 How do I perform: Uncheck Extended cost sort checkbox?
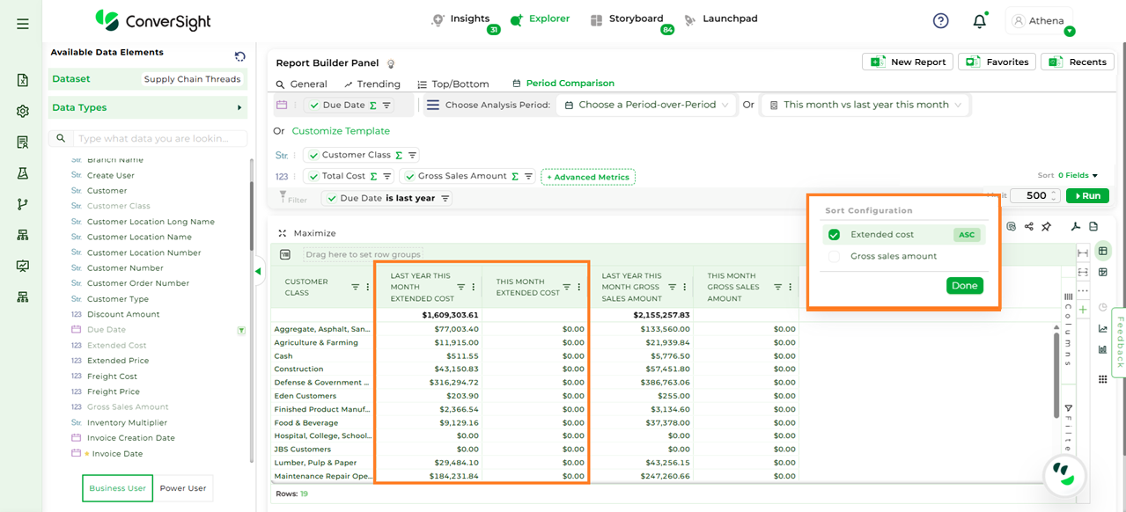pyautogui.click(x=834, y=235)
